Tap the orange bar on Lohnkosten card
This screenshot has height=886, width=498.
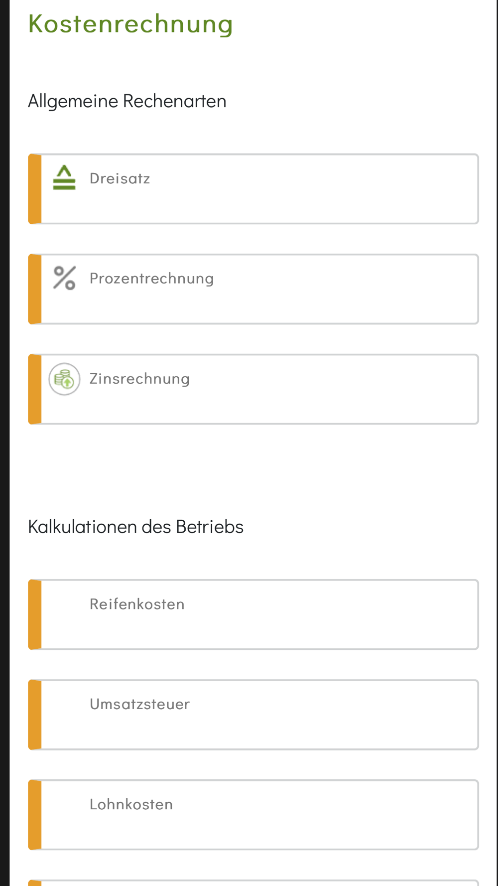35,815
